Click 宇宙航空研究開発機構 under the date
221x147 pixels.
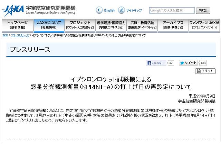pos(196,101)
